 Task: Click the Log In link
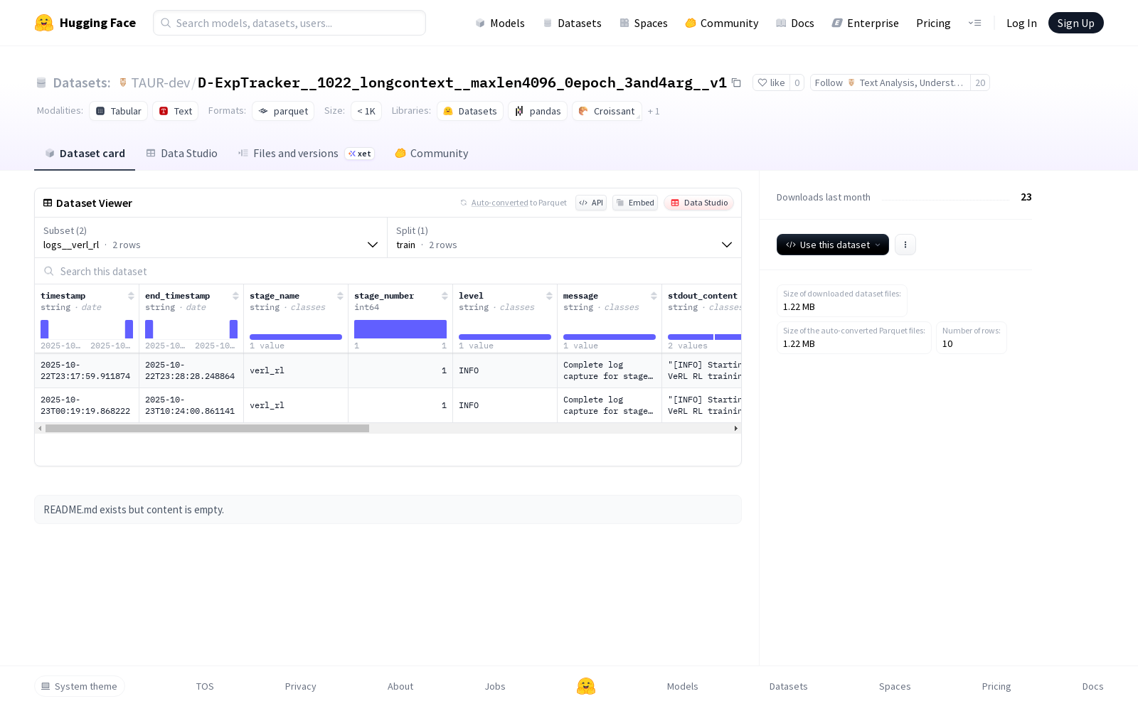click(1021, 23)
